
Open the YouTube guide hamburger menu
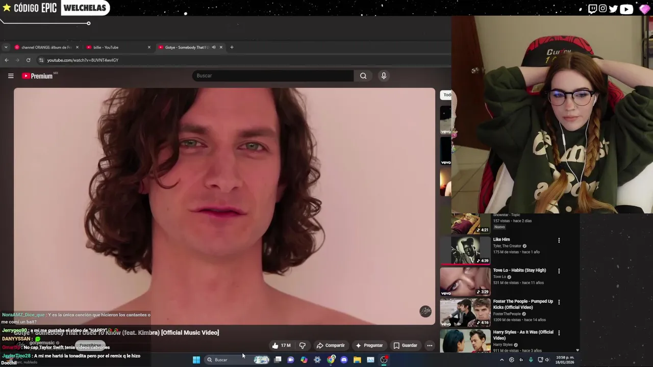(x=11, y=76)
